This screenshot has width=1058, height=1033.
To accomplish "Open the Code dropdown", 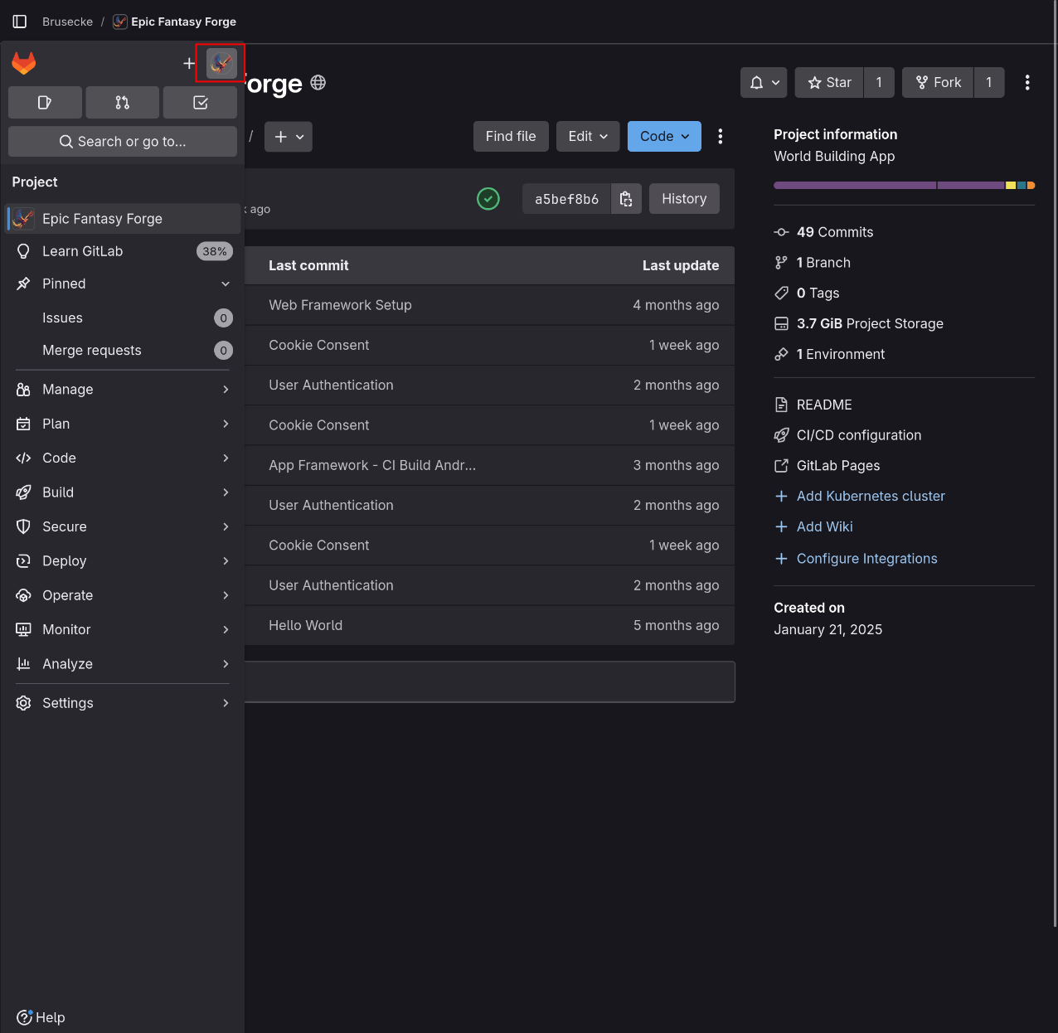I will [663, 136].
